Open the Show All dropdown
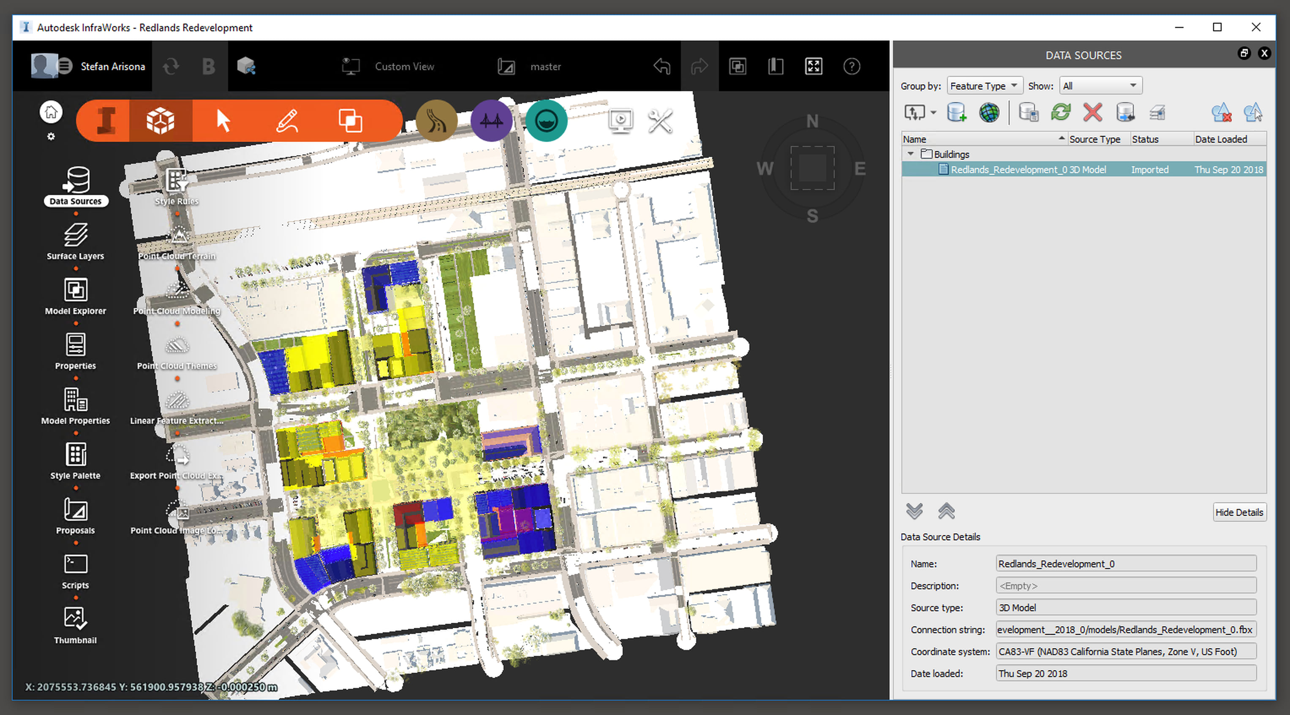1290x715 pixels. point(1100,86)
